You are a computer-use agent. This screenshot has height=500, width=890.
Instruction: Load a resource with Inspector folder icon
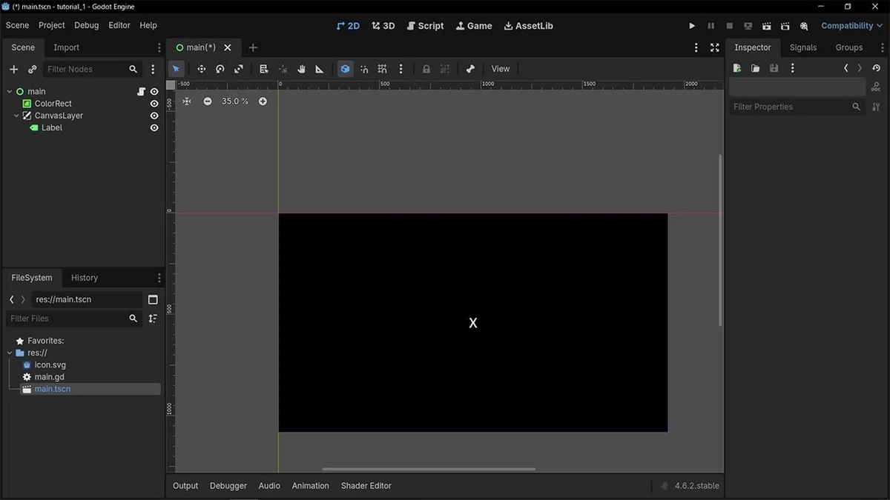(x=755, y=68)
